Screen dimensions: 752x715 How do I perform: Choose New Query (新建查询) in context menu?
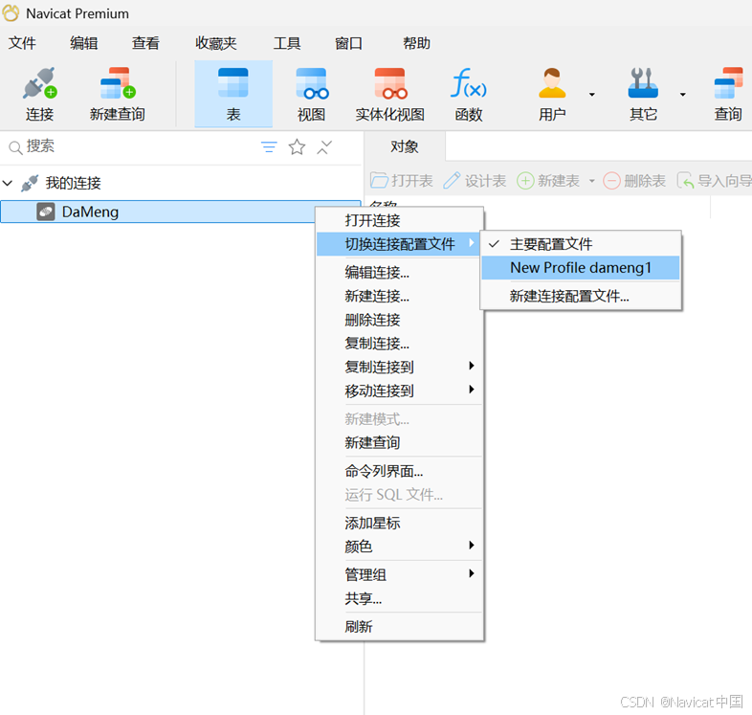(399, 442)
